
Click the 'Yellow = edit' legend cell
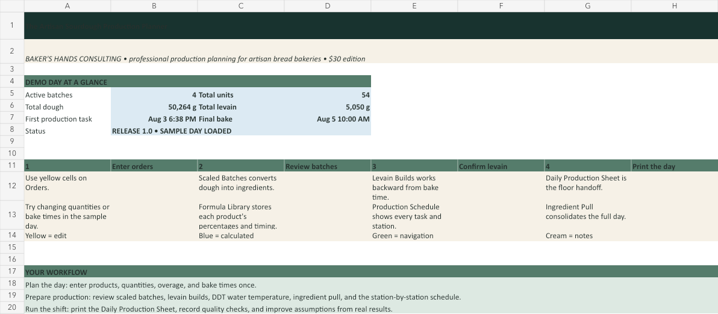pyautogui.click(x=67, y=235)
